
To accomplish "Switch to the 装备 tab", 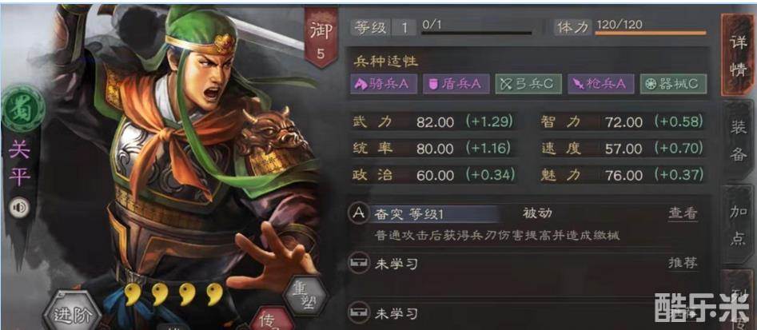I will 739,140.
